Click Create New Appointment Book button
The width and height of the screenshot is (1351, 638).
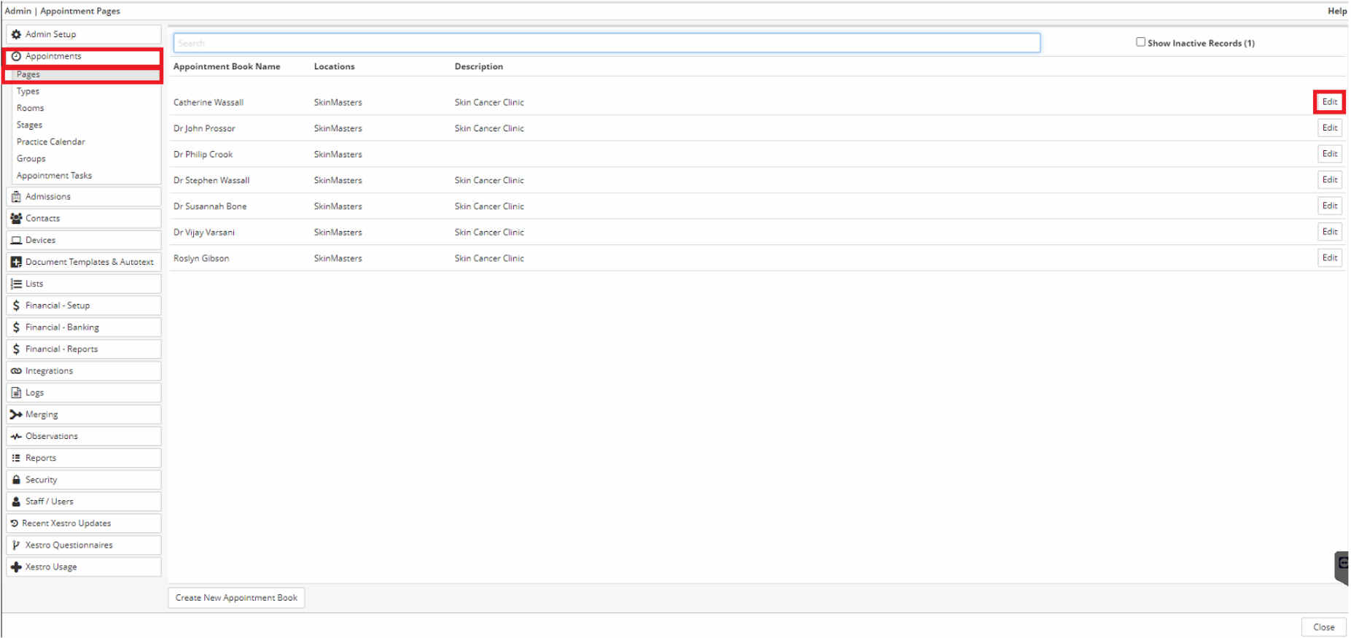point(236,598)
